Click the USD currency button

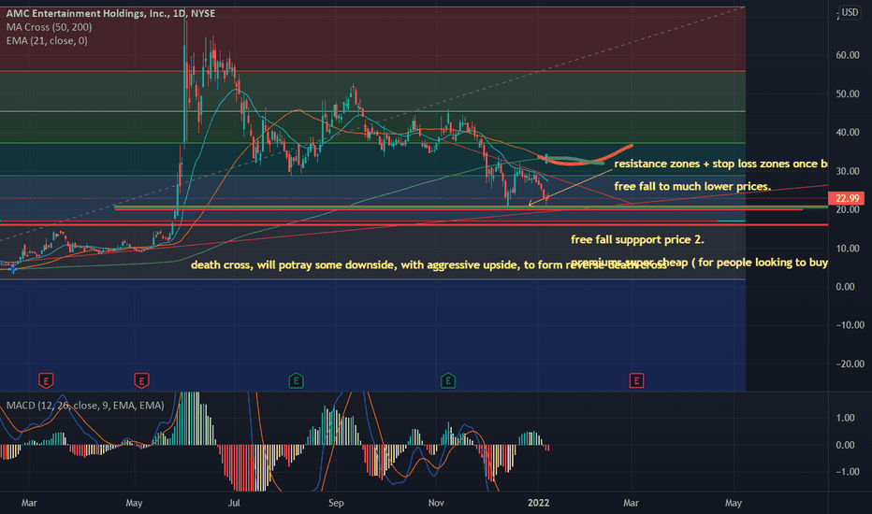pos(850,12)
